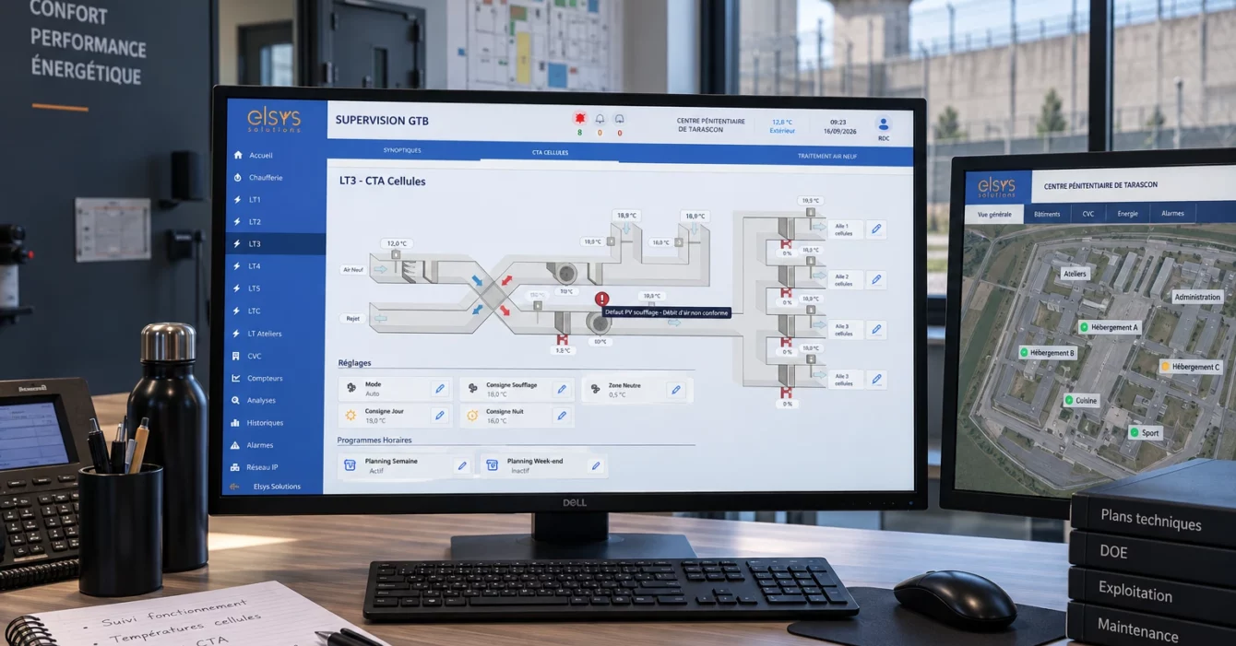
Task: Click the Air Neuf inlet label
Action: [x=353, y=270]
